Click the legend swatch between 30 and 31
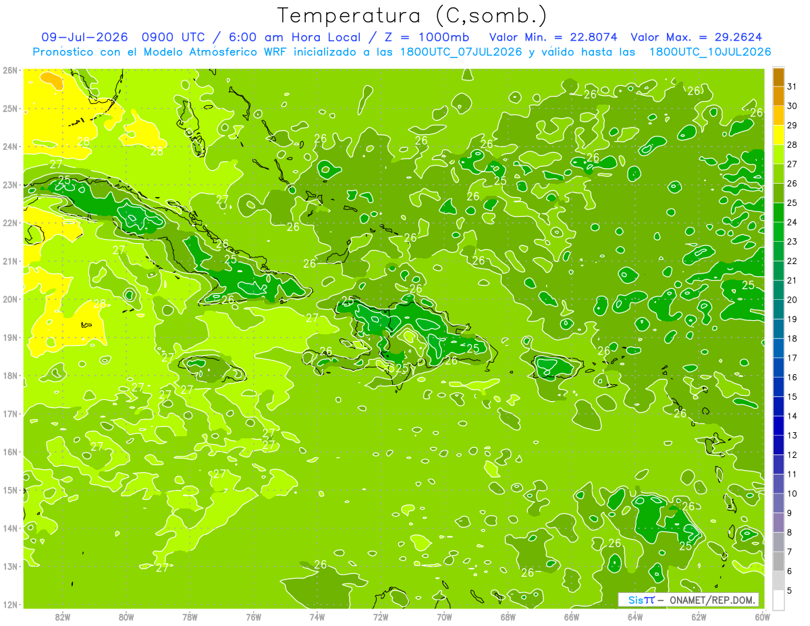The width and height of the screenshot is (810, 626). click(x=778, y=96)
